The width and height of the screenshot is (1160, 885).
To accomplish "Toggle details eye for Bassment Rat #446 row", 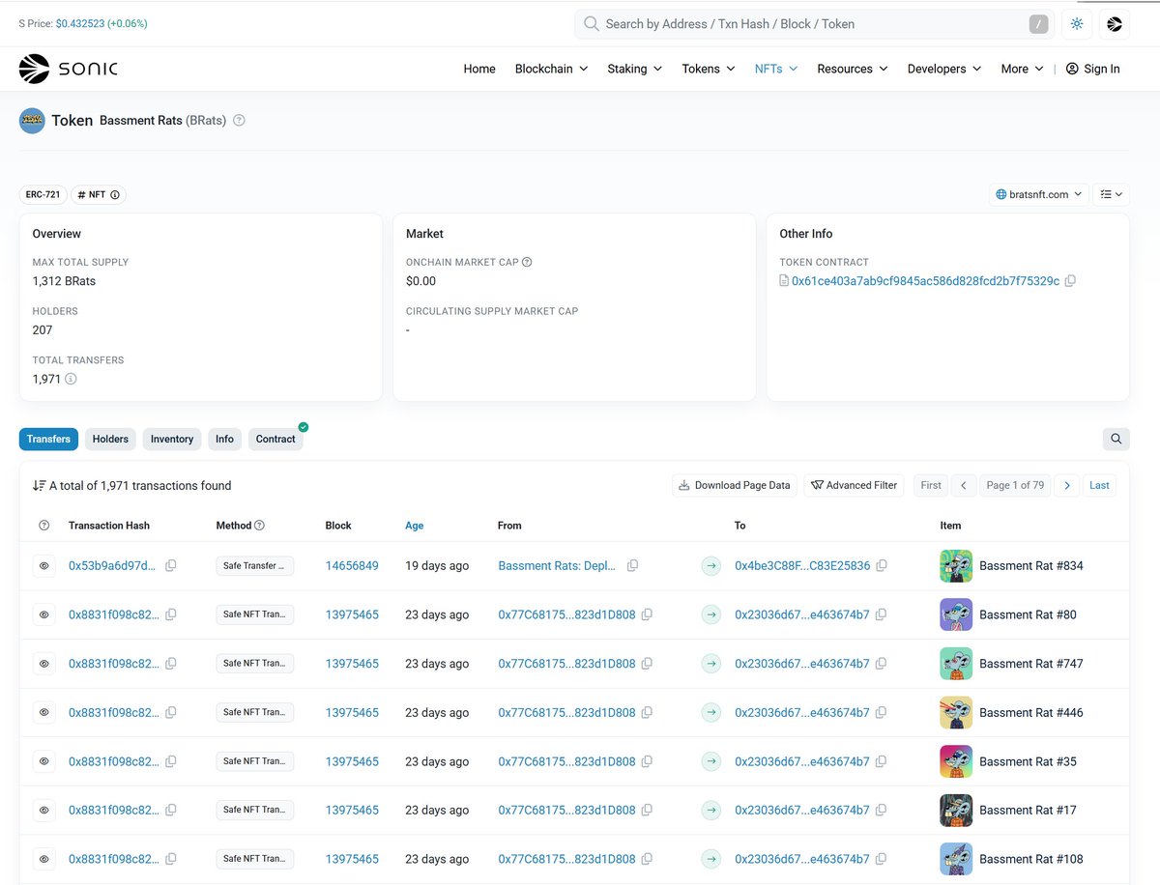I will (x=43, y=712).
